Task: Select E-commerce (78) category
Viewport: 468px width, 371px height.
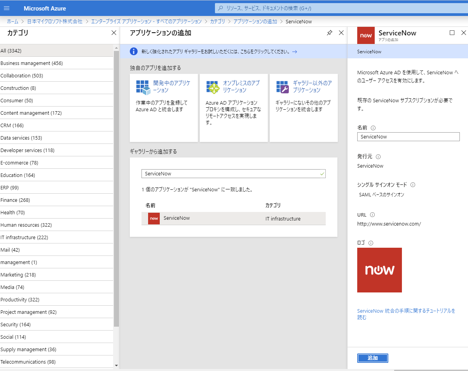Action: [x=57, y=163]
